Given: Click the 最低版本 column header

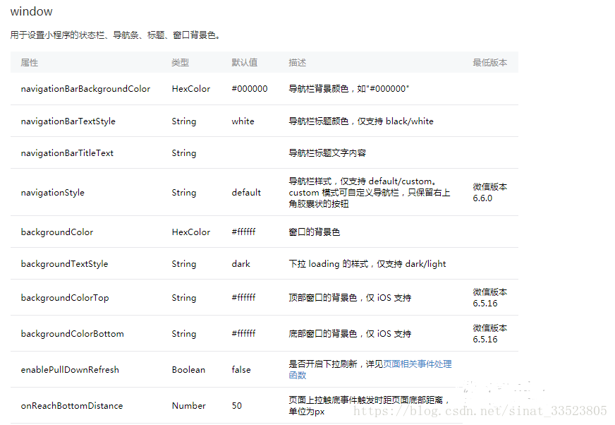Looking at the screenshot, I should point(491,62).
